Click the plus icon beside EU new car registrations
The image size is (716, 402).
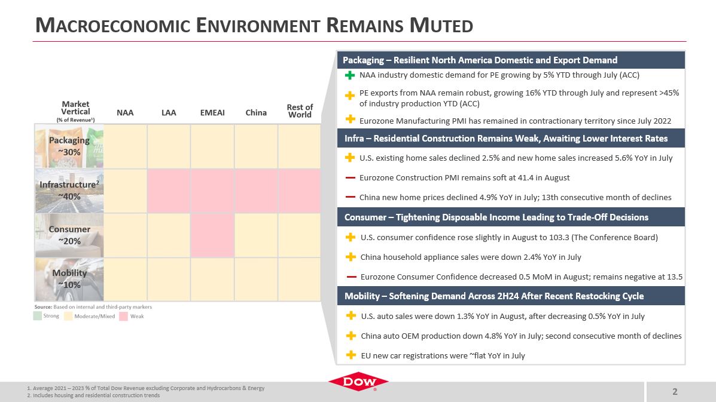coord(351,356)
